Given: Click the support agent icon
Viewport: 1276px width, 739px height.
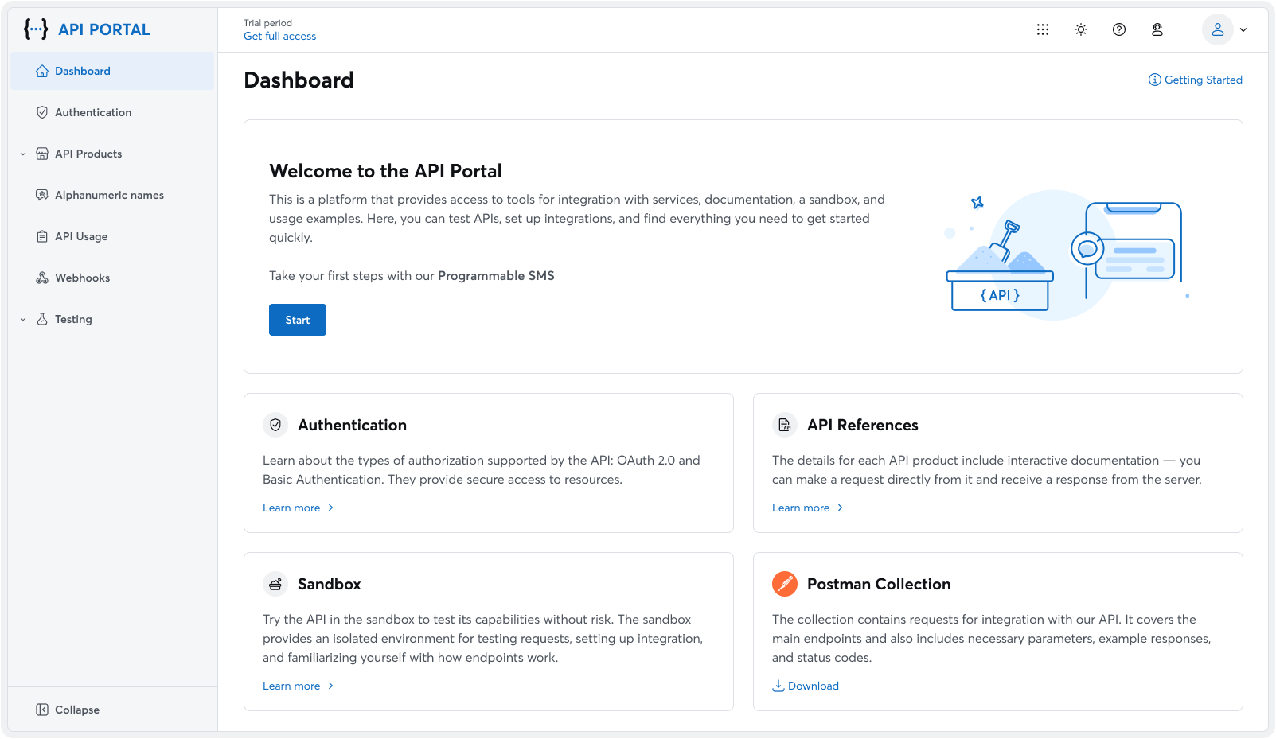Looking at the screenshot, I should coord(1157,29).
